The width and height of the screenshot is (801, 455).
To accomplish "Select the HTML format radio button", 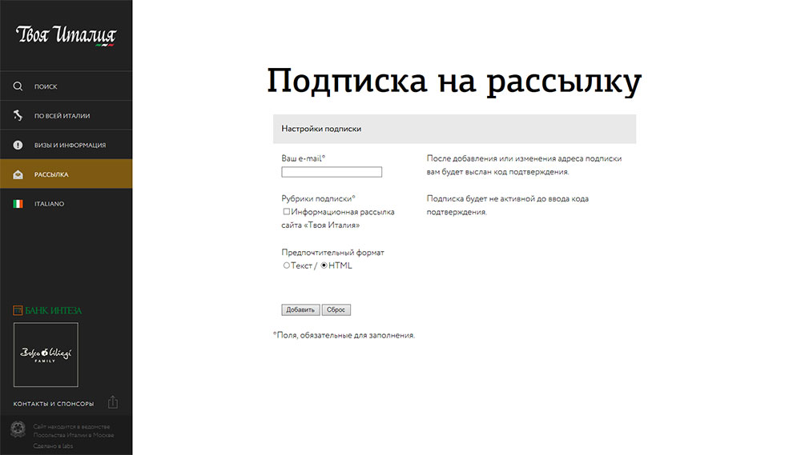I will pyautogui.click(x=324, y=265).
